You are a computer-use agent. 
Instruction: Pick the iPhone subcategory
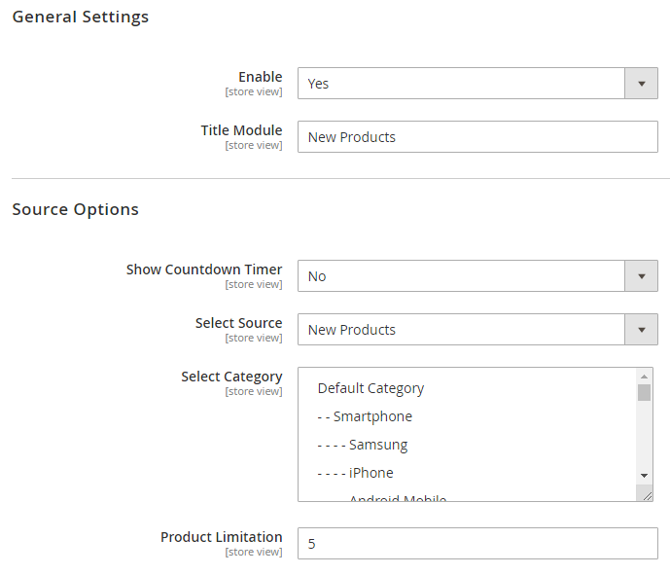point(356,473)
